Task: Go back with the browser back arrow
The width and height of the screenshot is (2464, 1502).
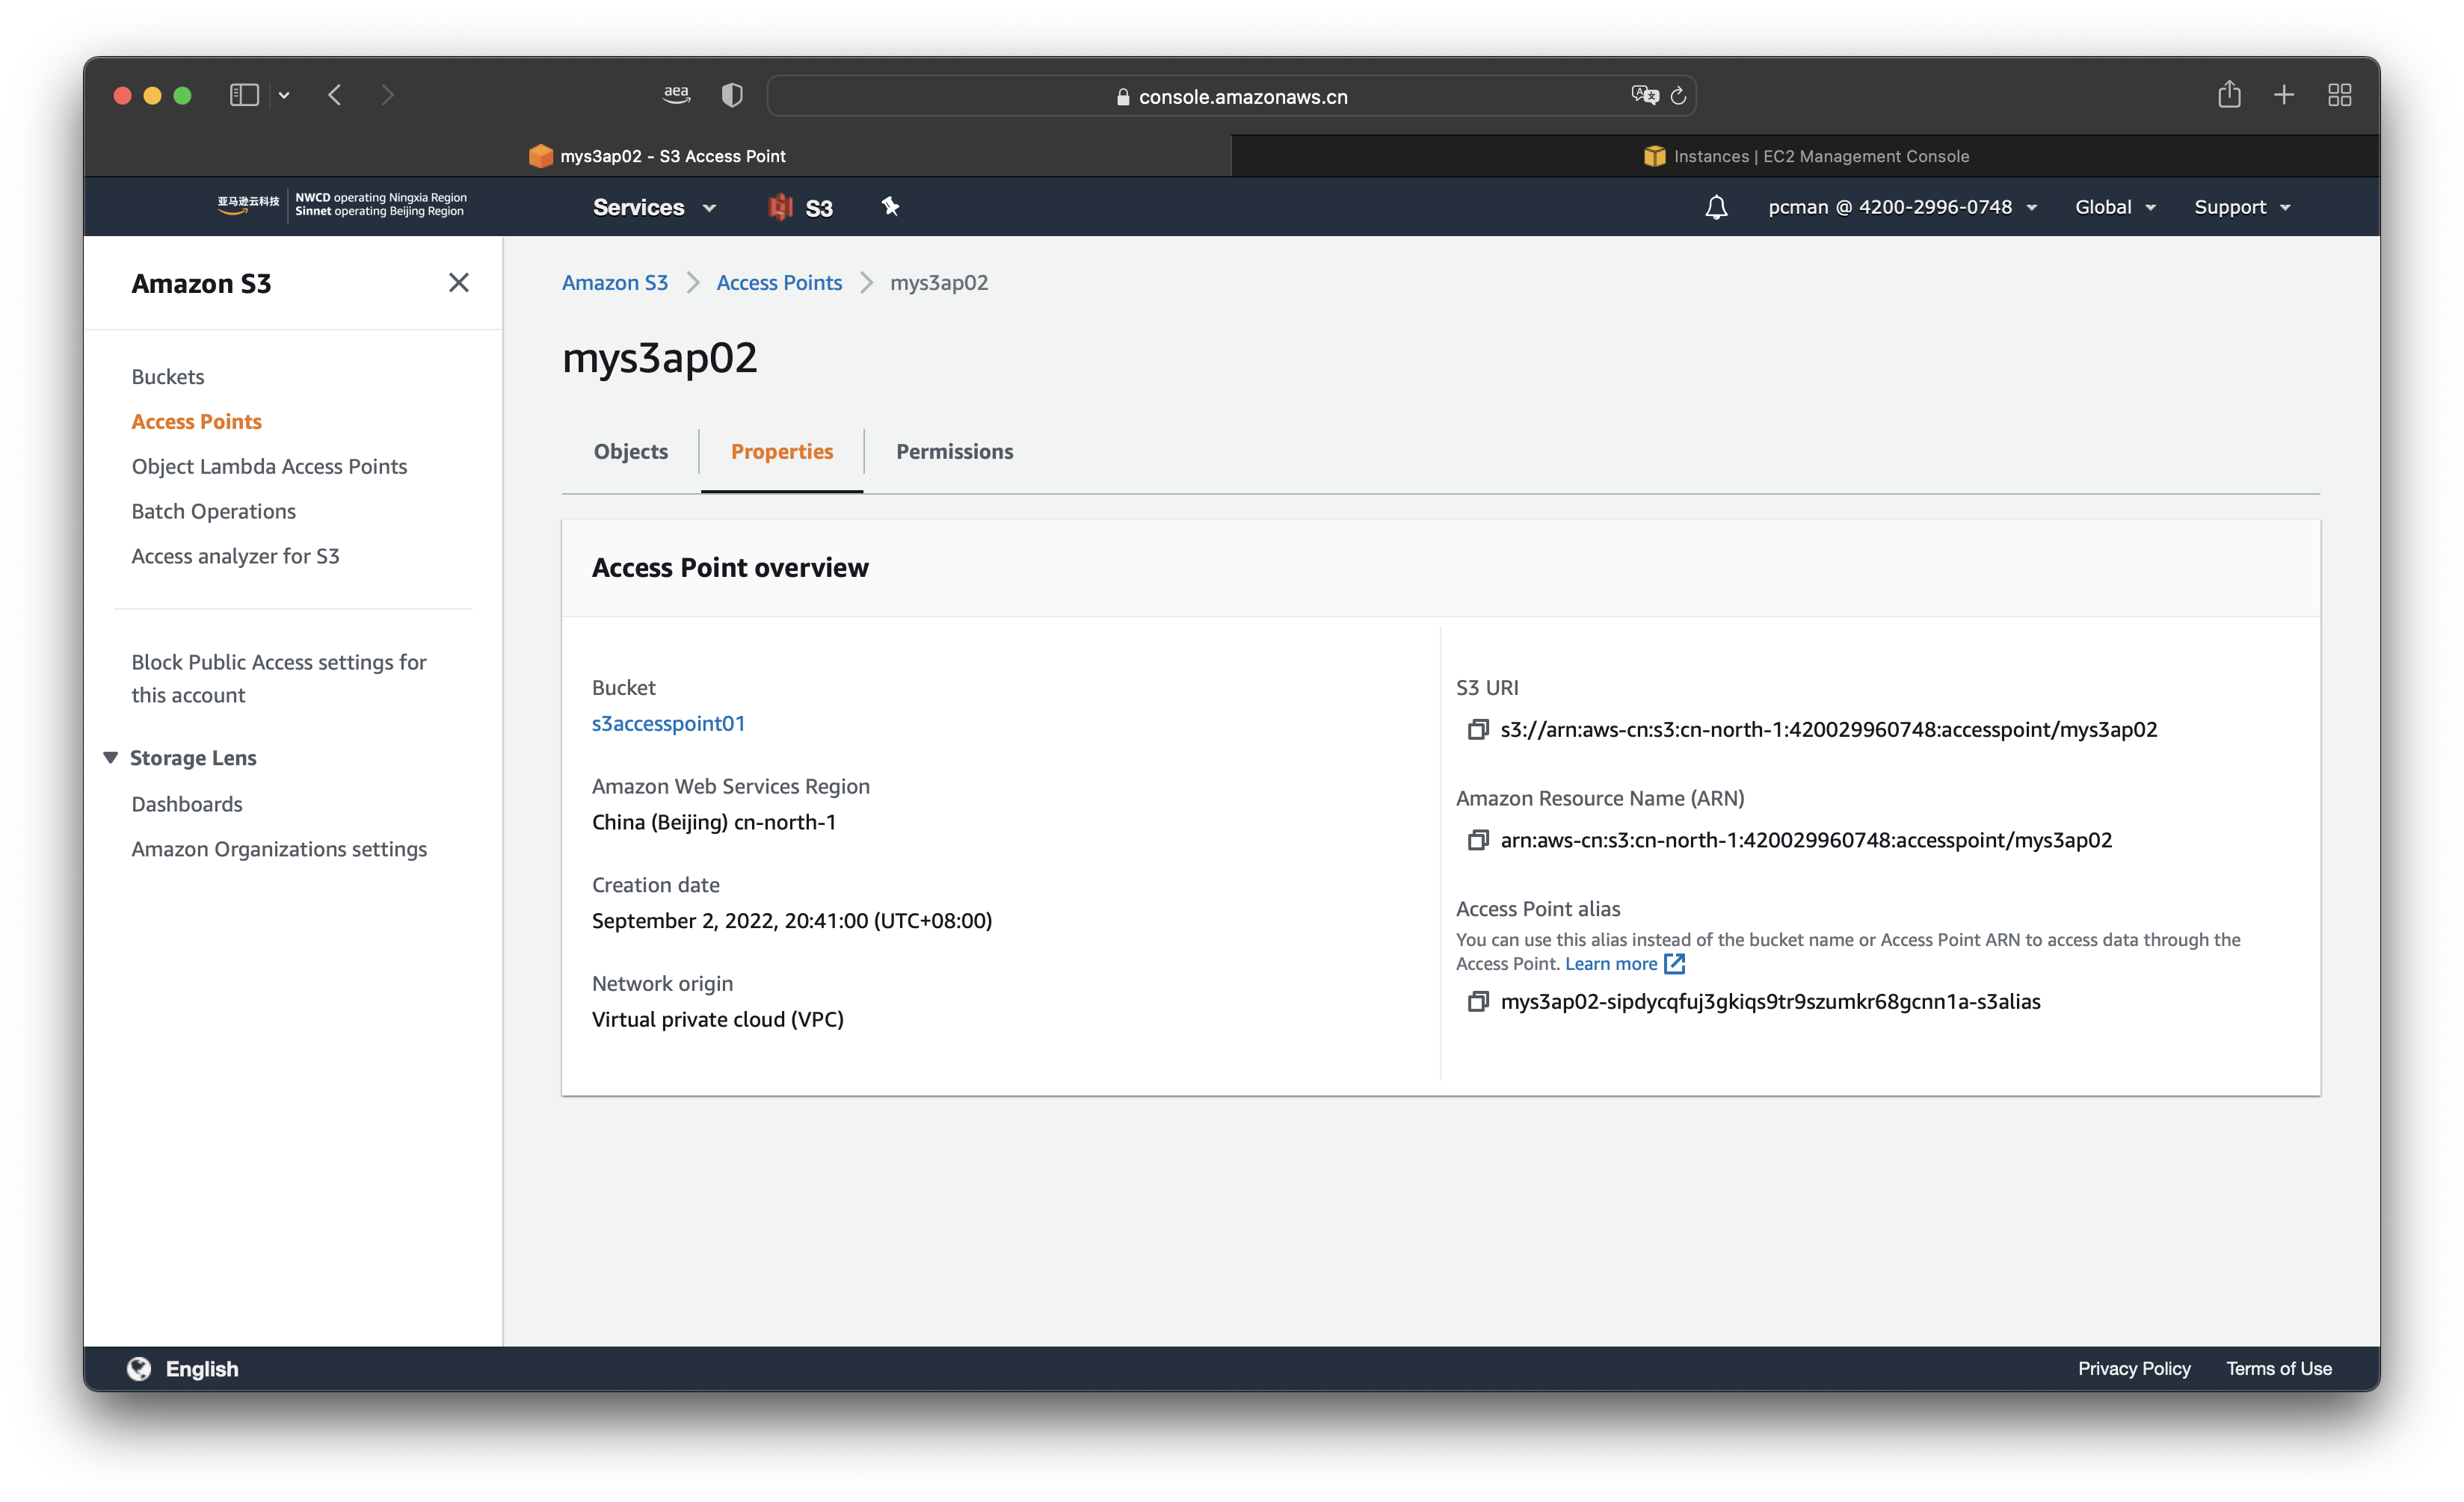Action: click(x=335, y=95)
